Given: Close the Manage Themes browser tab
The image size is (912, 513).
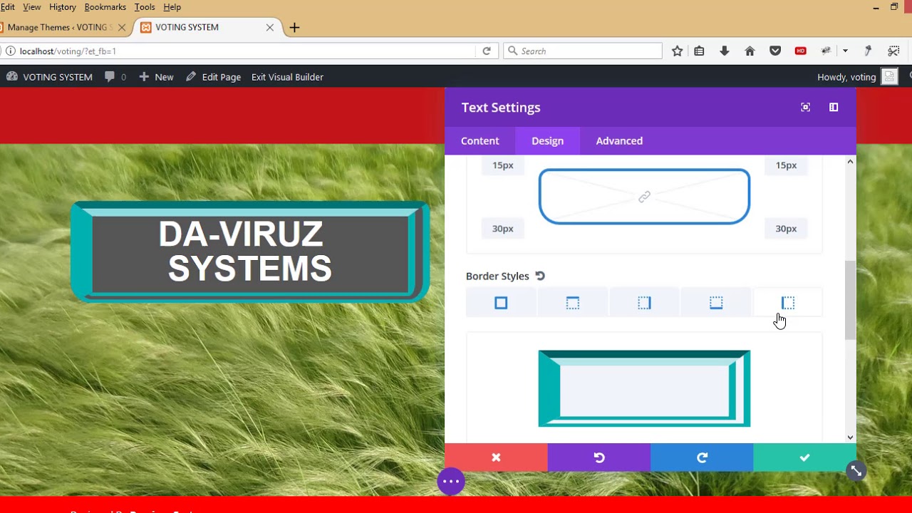Looking at the screenshot, I should click(122, 27).
